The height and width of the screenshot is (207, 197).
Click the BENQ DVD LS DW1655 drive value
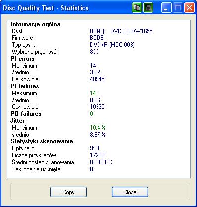[121, 31]
